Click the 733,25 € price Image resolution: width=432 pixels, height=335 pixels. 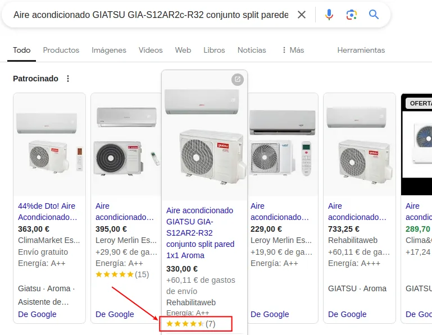click(x=344, y=229)
